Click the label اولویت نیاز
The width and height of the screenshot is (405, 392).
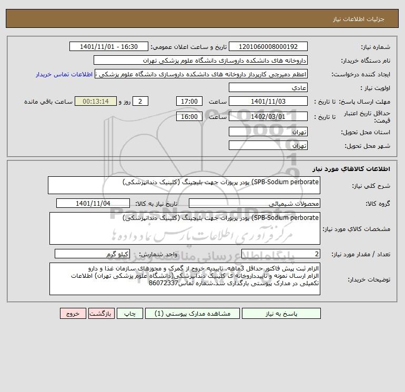click(x=376, y=88)
